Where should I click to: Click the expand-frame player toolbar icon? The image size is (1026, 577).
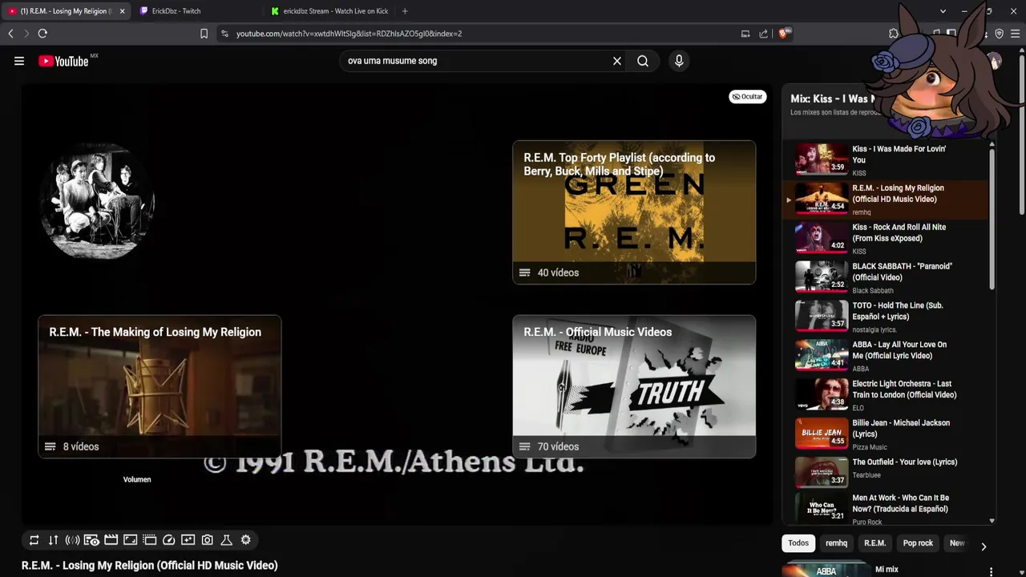point(130,540)
